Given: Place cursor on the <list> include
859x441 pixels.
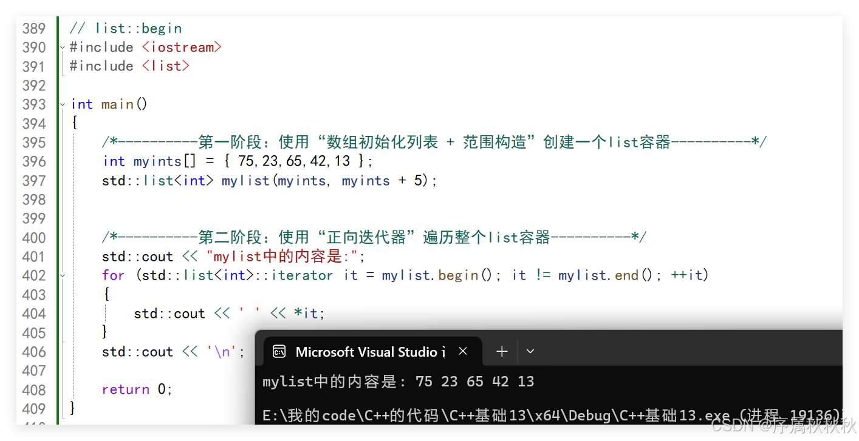Looking at the screenshot, I should (166, 66).
